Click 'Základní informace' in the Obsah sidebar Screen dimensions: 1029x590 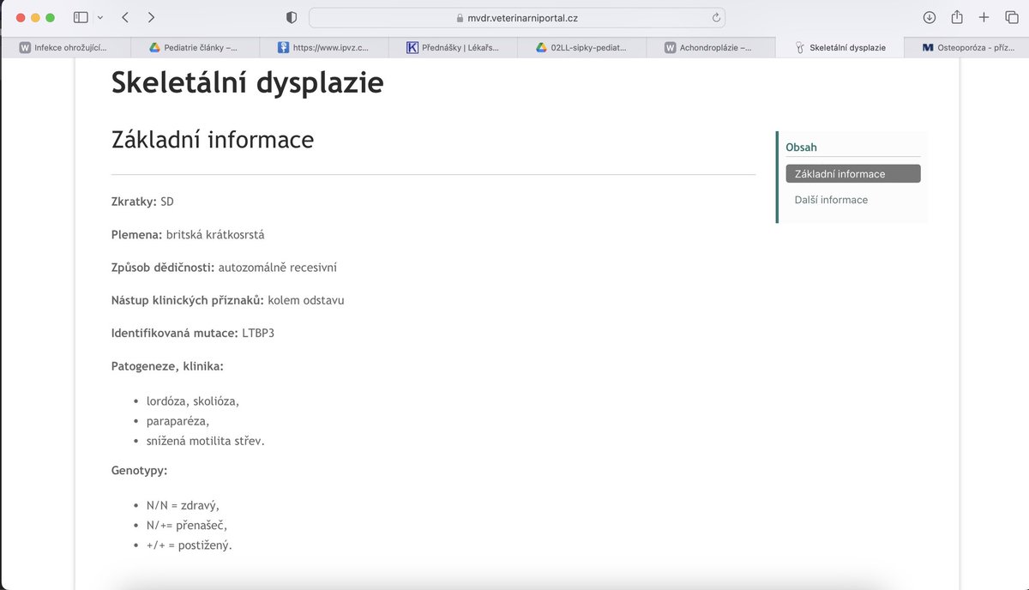853,174
